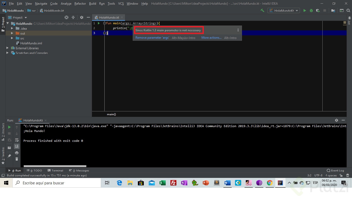This screenshot has height=198, width=352.
Task: Click the 3:2 cursor position indicator
Action: (309, 175)
